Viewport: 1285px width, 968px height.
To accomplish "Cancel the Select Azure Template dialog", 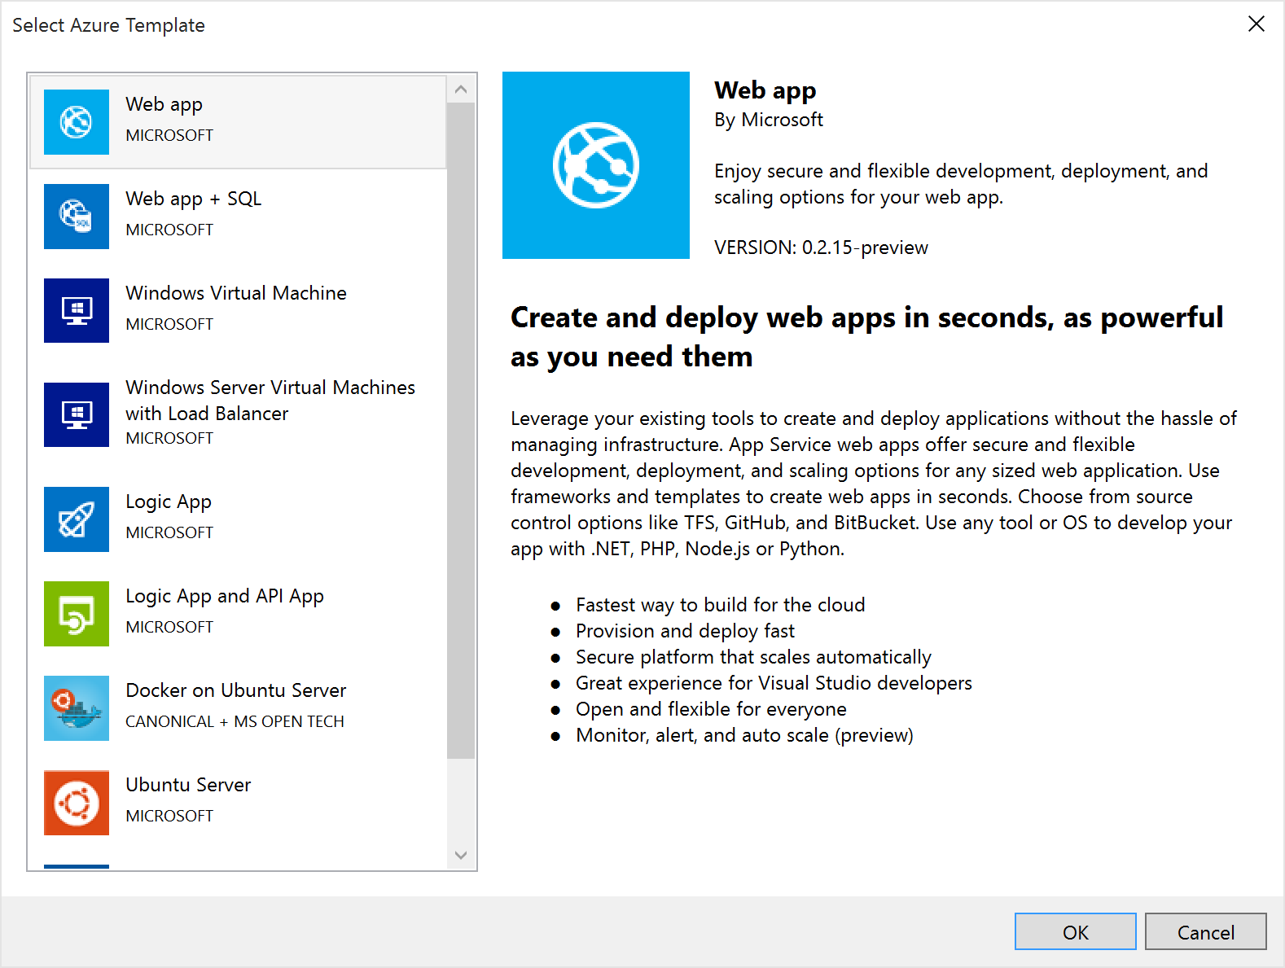I will pos(1206,931).
